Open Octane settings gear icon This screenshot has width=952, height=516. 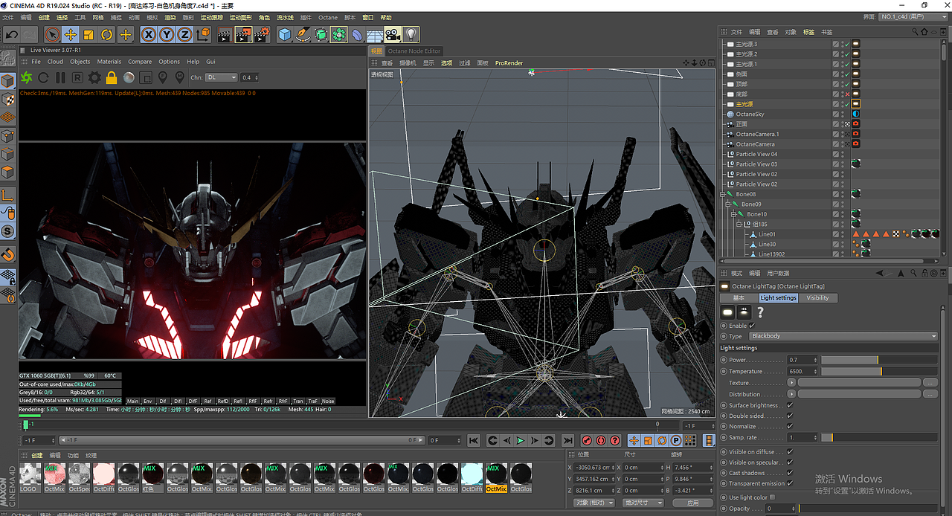click(94, 77)
